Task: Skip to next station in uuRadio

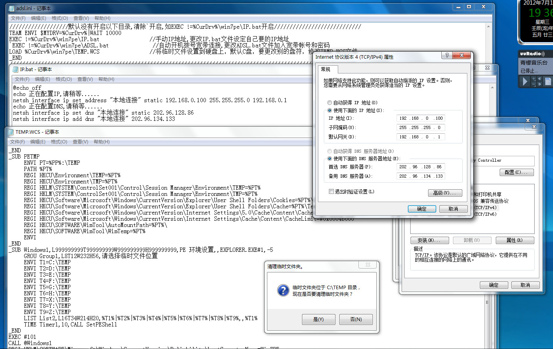Action: coord(540,84)
